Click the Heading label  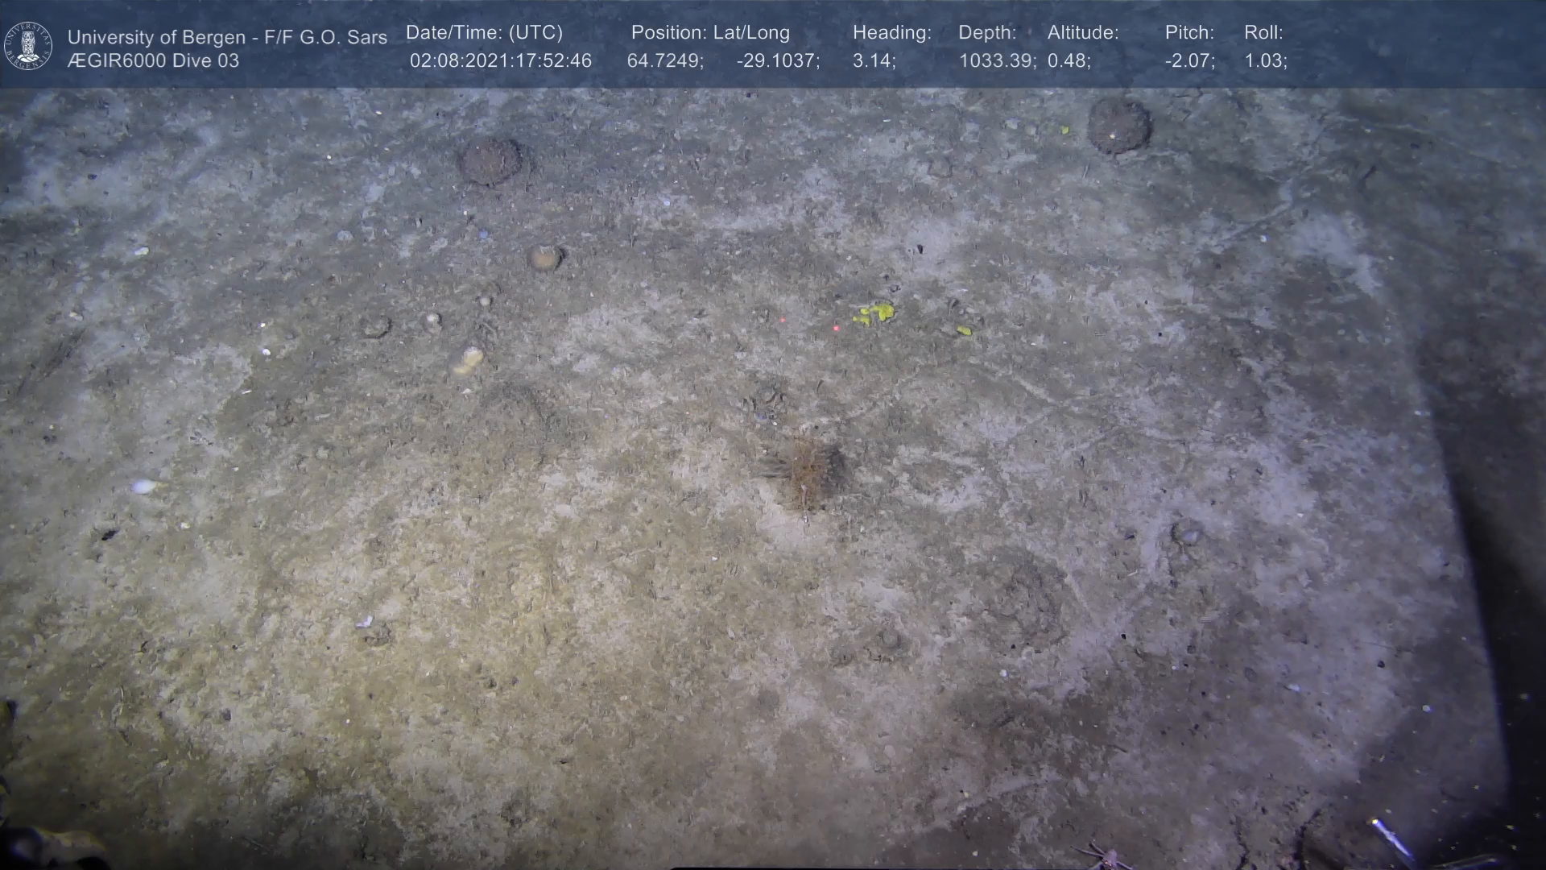[x=891, y=33]
